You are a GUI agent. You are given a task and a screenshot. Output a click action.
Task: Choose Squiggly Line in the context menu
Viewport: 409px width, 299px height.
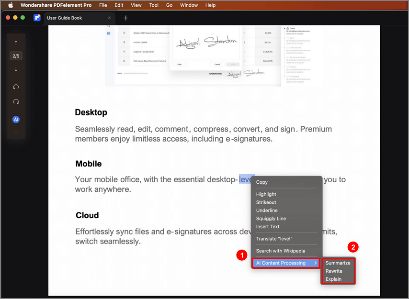(287, 219)
